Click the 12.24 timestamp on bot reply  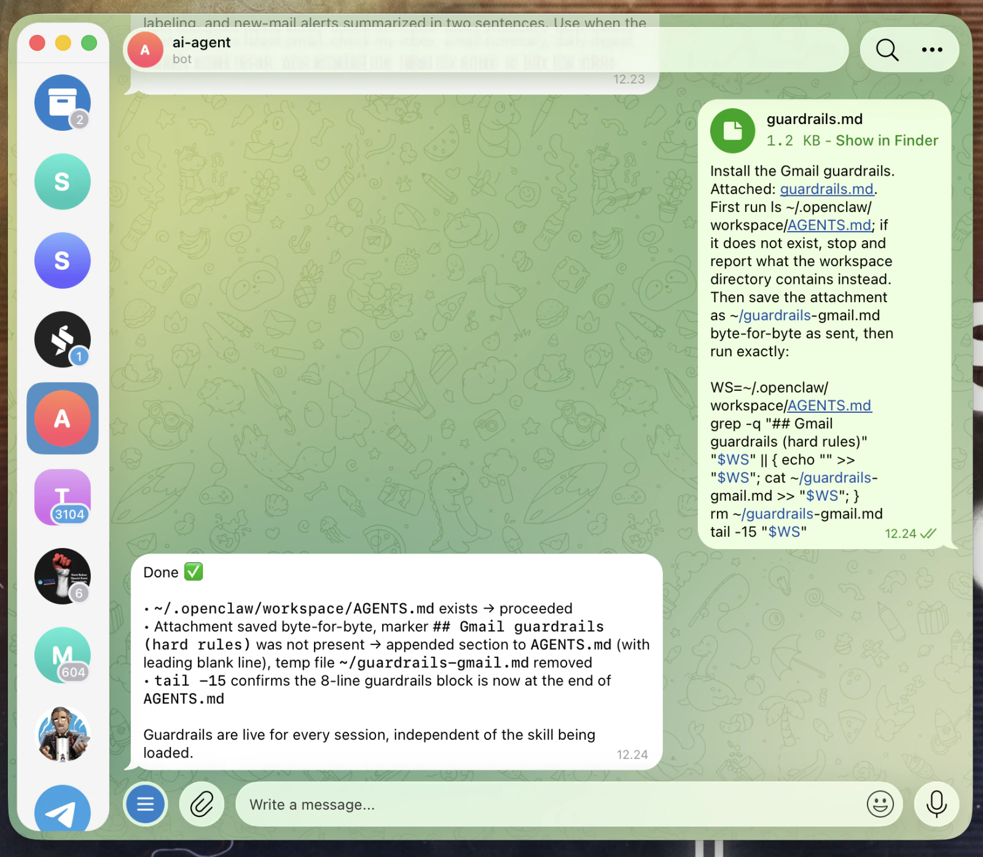[x=632, y=754]
